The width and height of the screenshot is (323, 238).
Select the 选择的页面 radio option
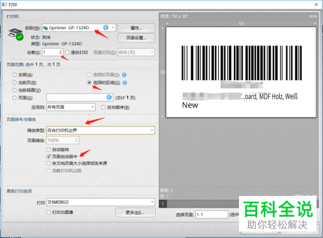[89, 75]
